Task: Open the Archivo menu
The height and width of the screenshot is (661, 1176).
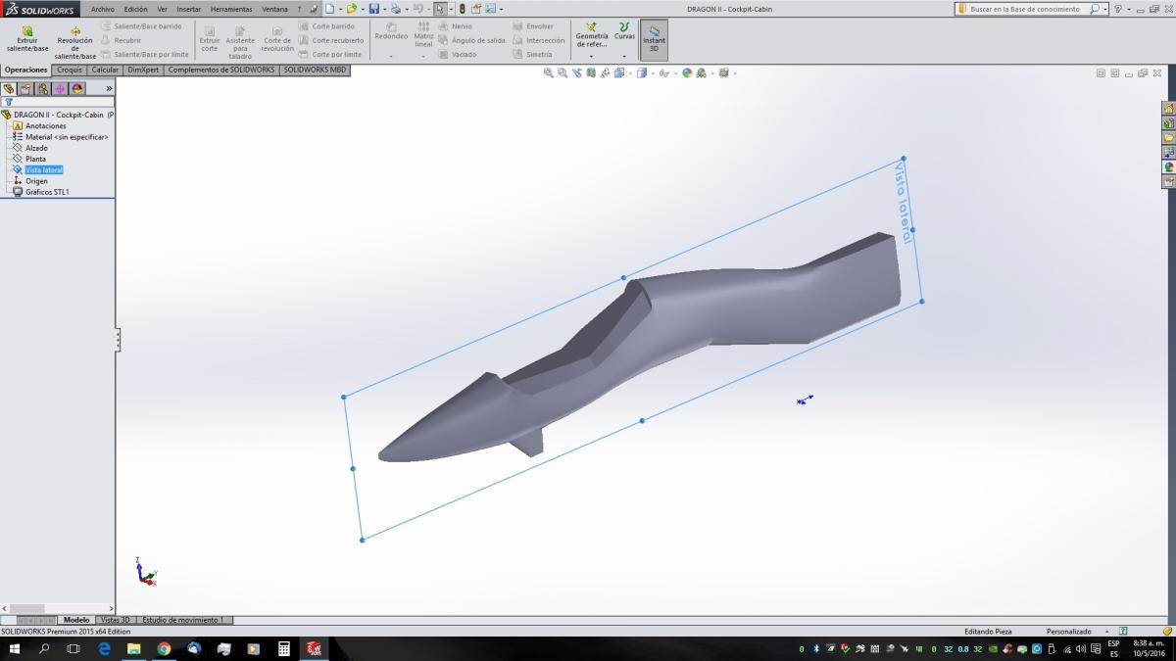Action: tap(103, 9)
